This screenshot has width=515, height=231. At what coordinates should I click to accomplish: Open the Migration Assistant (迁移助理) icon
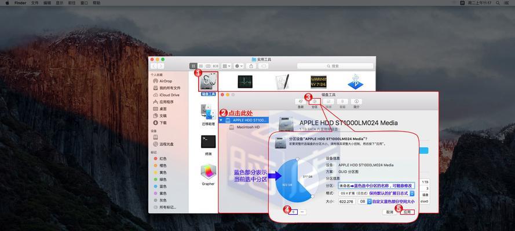pos(208,113)
